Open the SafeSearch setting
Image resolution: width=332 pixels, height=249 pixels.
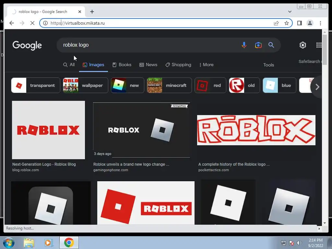coord(310,61)
